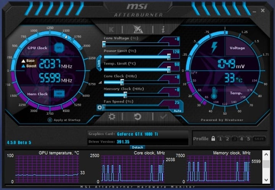Click the fan settings gear icon
This screenshot has width=275, height=190.
point(100,107)
